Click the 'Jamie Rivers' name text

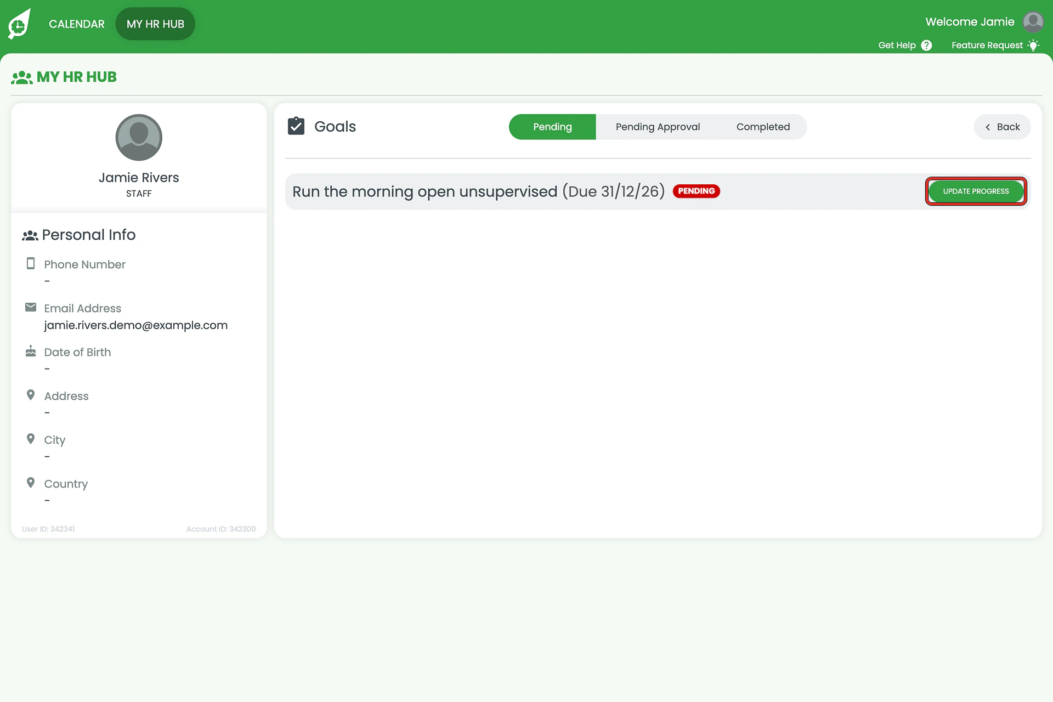coord(139,178)
